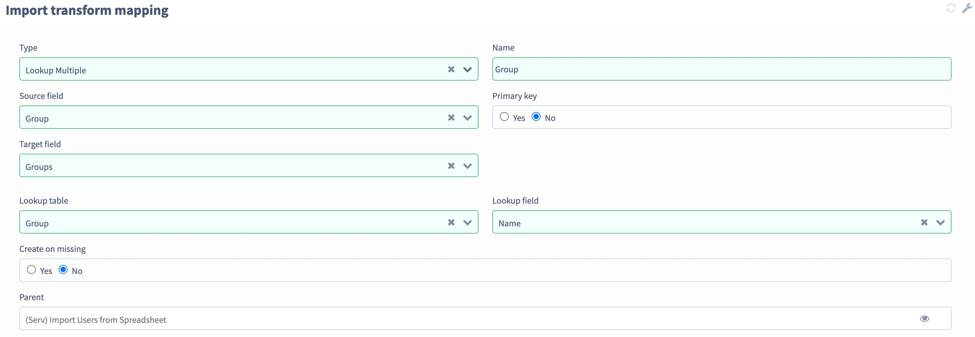Image resolution: width=975 pixels, height=337 pixels.
Task: Click the refresh icon at top right
Action: (951, 8)
